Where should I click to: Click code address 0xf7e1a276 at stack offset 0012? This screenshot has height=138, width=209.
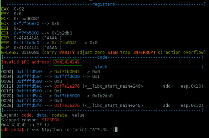(x=67, y=86)
